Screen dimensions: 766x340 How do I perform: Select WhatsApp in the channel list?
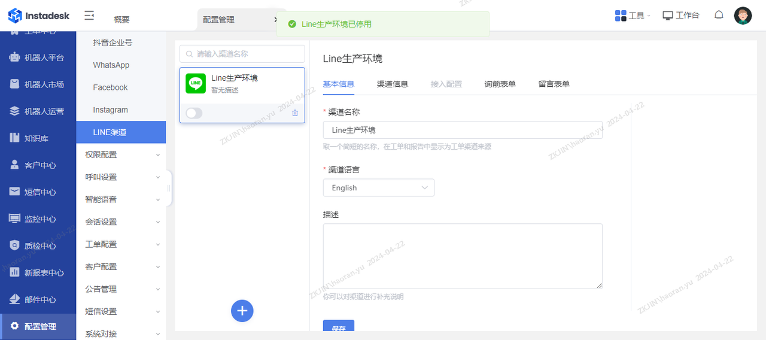pyautogui.click(x=111, y=65)
